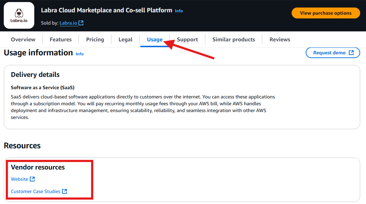Open the Info link beside product title
The width and height of the screenshot is (366, 204).
[x=179, y=11]
